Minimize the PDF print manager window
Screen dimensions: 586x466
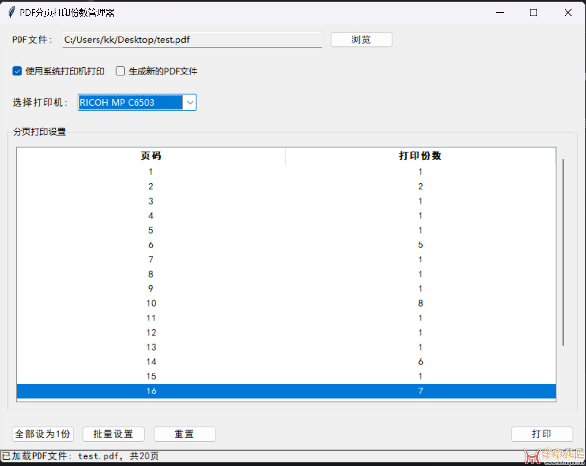tap(499, 13)
